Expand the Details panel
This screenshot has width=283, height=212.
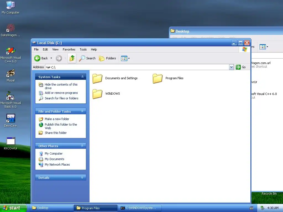point(82,177)
